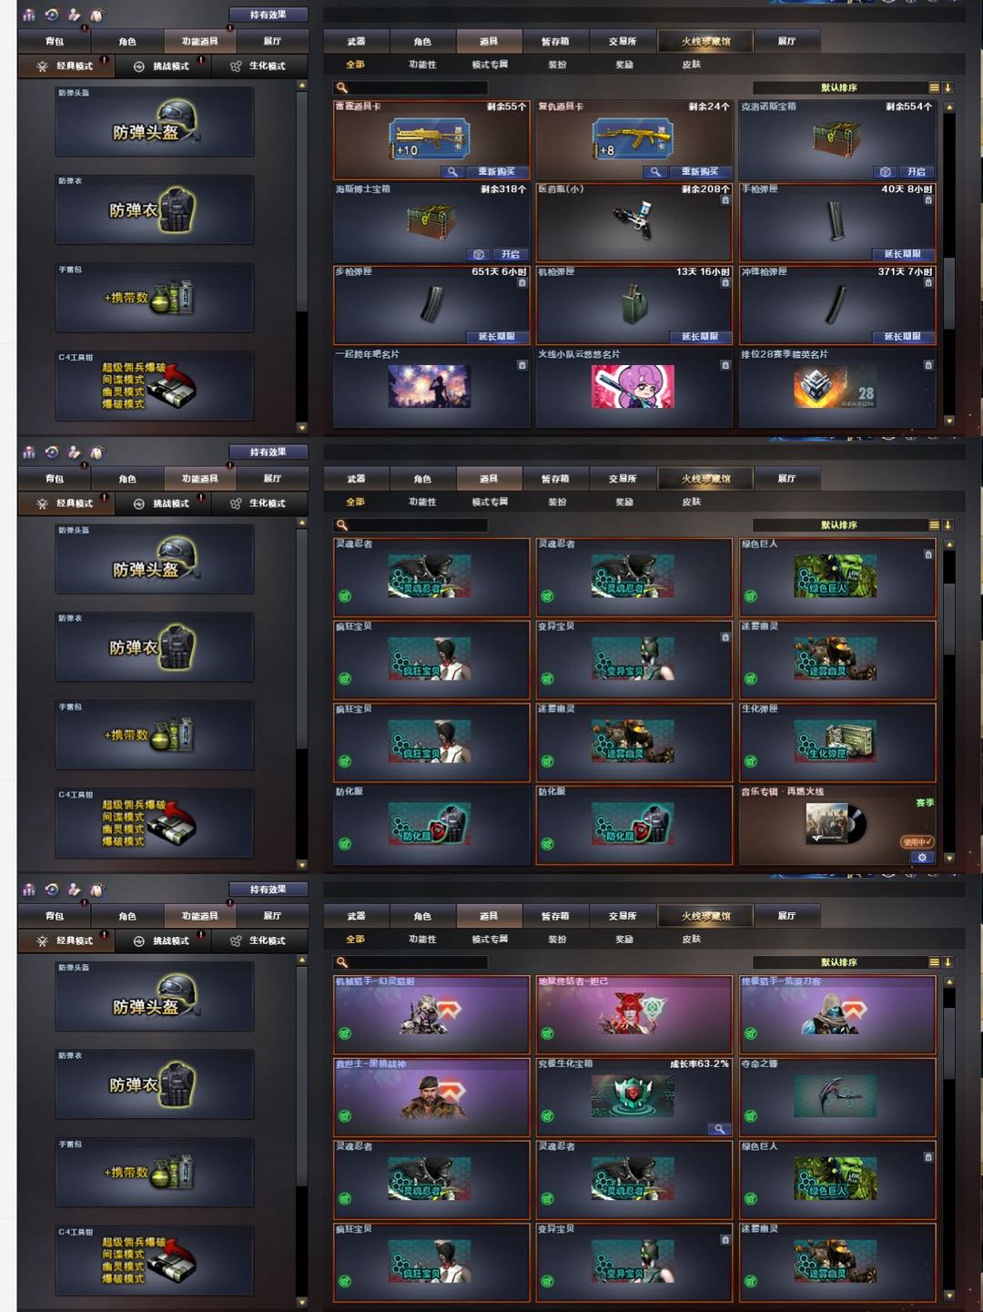The height and width of the screenshot is (1312, 983).
Task: Click magnifier icon on 雷霆道具卡 item
Action: tap(452, 171)
